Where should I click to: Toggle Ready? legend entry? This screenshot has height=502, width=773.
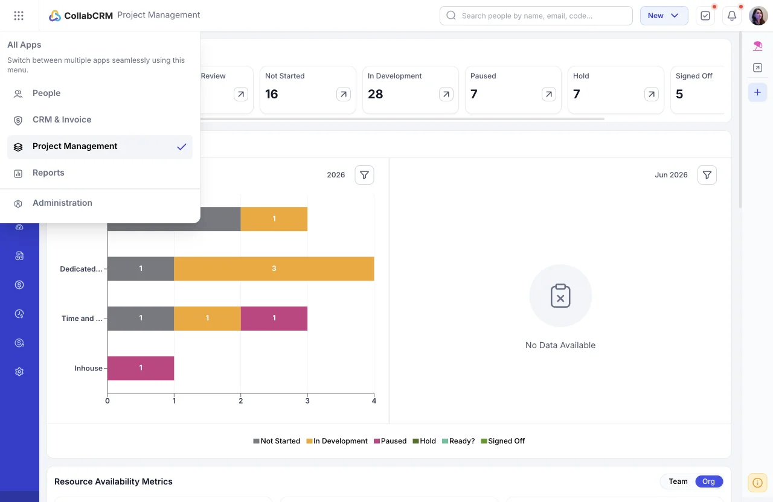(458, 441)
